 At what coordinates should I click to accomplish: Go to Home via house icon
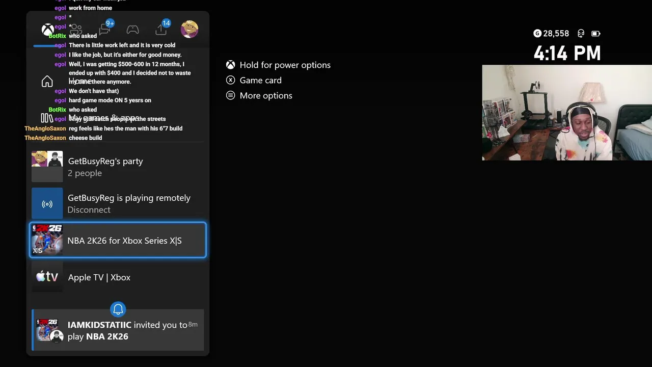click(x=47, y=82)
